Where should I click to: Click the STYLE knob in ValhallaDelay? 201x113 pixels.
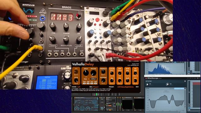[76, 80]
